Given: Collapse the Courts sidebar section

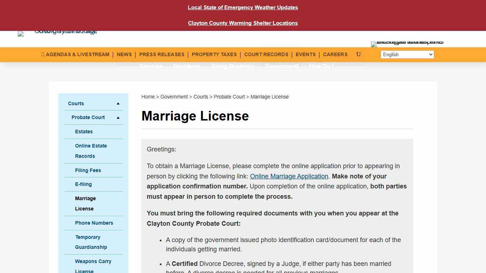Looking at the screenshot, I should pos(118,103).
